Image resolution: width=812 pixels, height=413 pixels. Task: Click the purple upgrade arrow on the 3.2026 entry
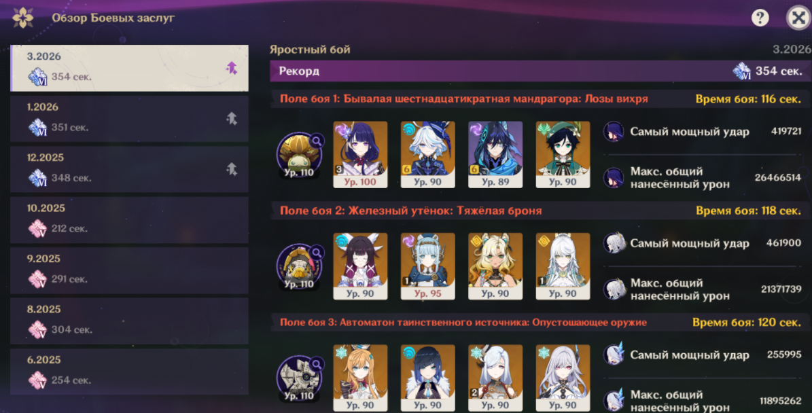(232, 68)
